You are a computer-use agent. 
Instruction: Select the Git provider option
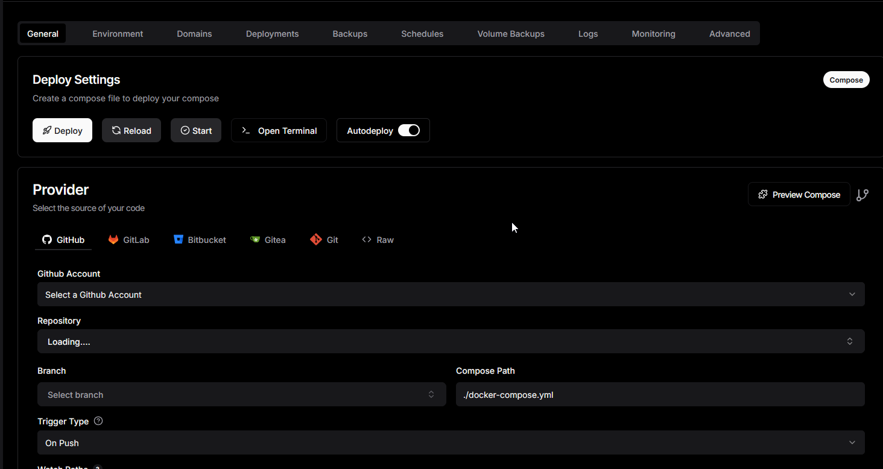click(x=324, y=240)
